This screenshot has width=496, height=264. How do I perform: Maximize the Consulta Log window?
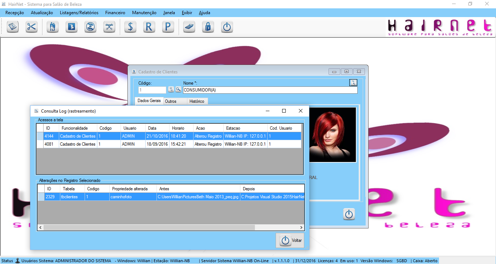click(x=284, y=111)
